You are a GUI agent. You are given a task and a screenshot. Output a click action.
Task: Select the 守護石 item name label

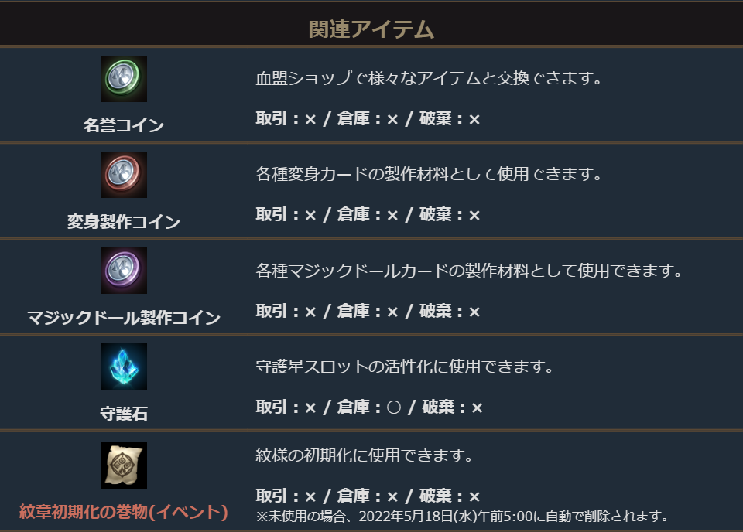[124, 414]
